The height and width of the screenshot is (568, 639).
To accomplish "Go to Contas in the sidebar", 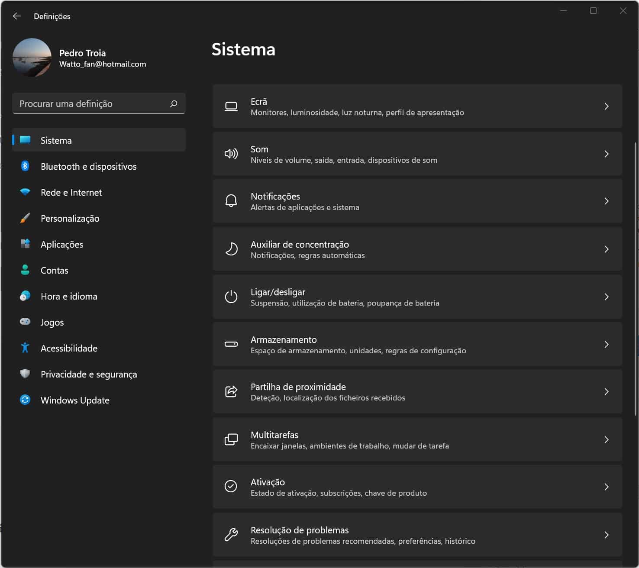I will pos(55,270).
